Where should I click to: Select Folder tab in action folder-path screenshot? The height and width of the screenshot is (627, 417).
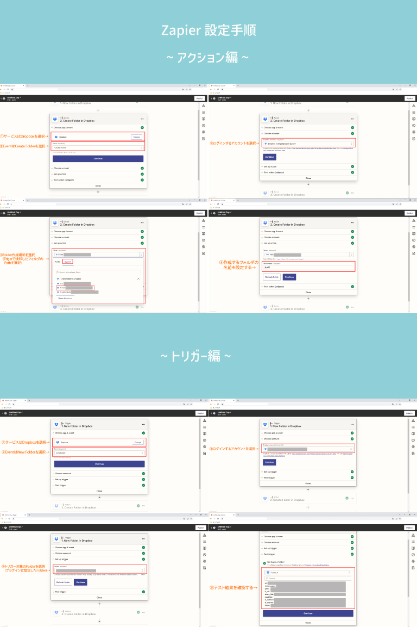tap(58, 262)
